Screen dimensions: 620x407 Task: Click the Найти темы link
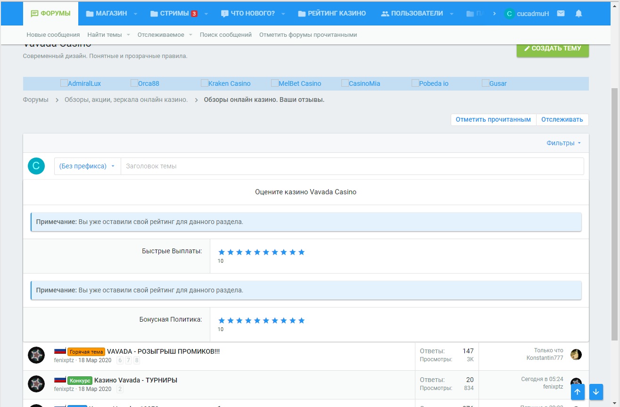[105, 34]
